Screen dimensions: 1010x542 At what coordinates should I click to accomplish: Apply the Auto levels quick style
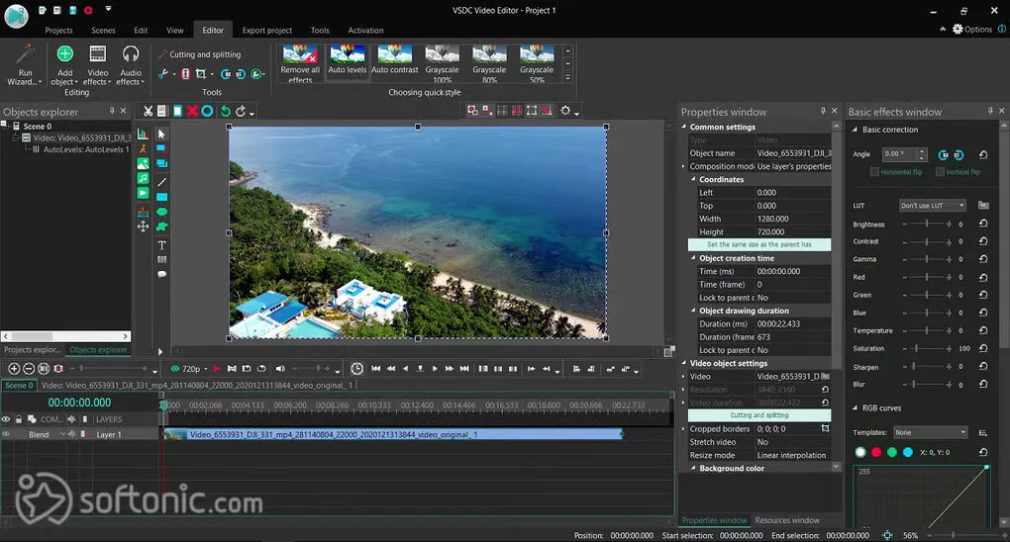pyautogui.click(x=348, y=62)
